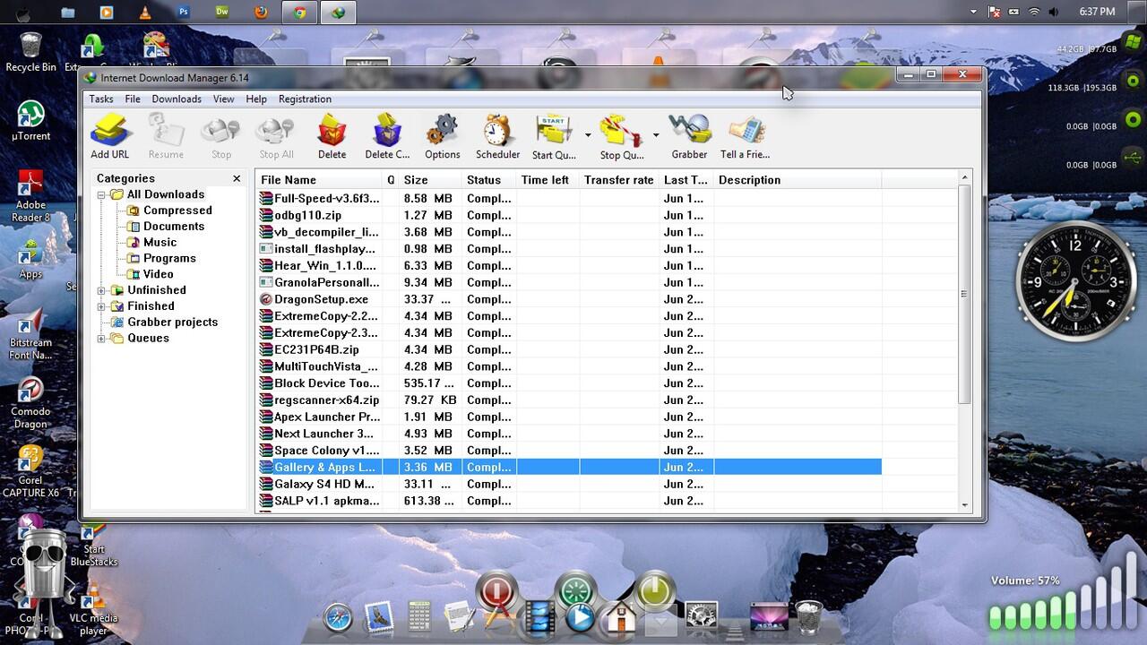1147x645 pixels.
Task: Select Galaxy S4 HD download row
Action: click(569, 484)
